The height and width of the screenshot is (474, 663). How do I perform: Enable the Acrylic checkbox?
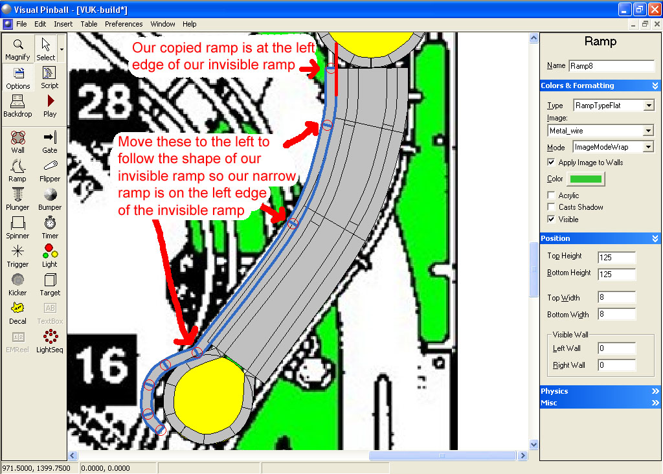pyautogui.click(x=552, y=196)
